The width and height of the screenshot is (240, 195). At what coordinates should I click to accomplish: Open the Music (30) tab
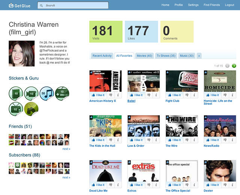[x=187, y=56]
